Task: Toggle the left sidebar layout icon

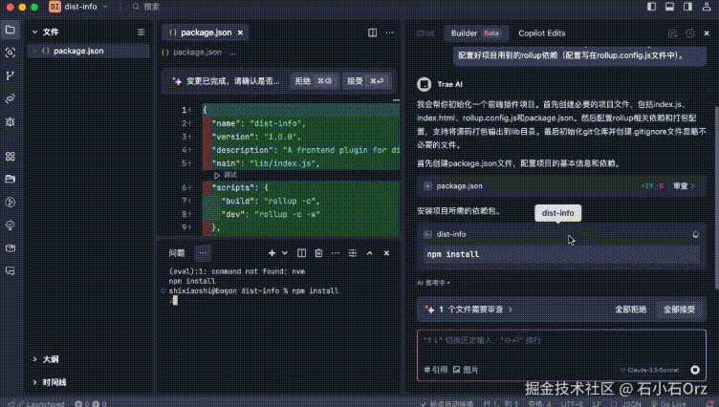Action: click(x=652, y=7)
